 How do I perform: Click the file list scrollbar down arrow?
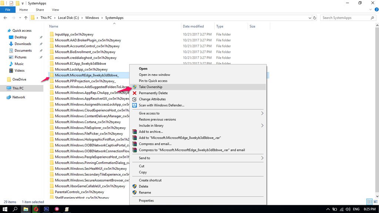[x=377, y=196]
